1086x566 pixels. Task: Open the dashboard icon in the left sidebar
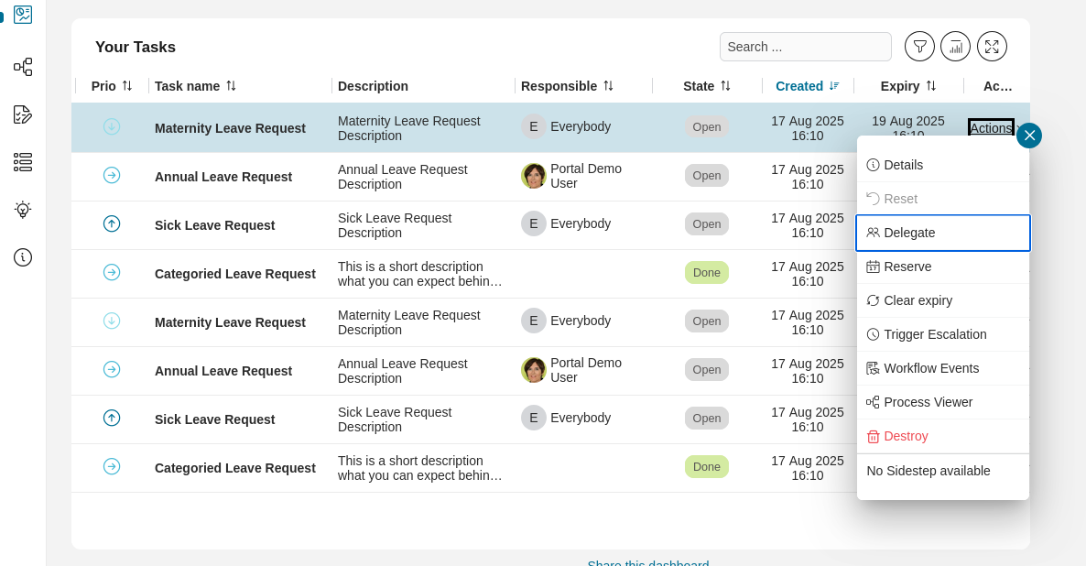tap(22, 15)
